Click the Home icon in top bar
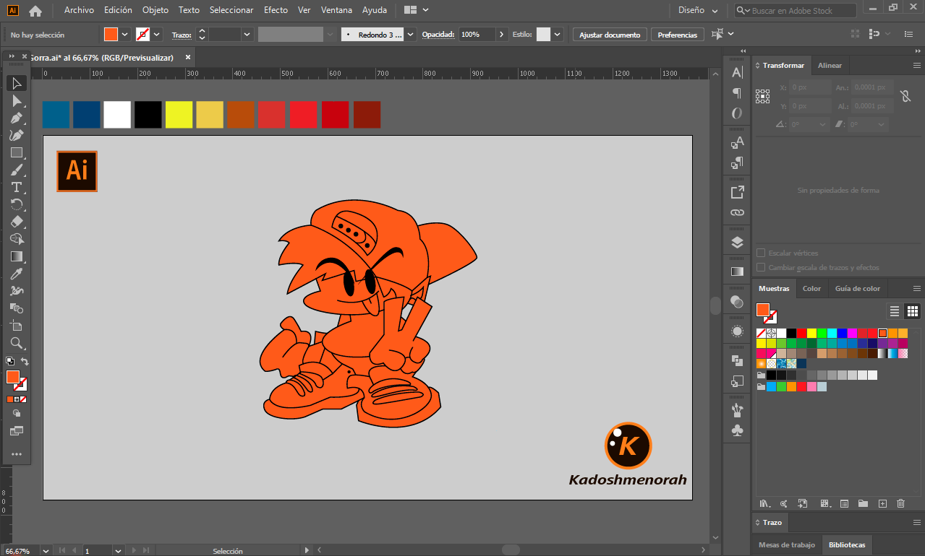 (x=35, y=11)
